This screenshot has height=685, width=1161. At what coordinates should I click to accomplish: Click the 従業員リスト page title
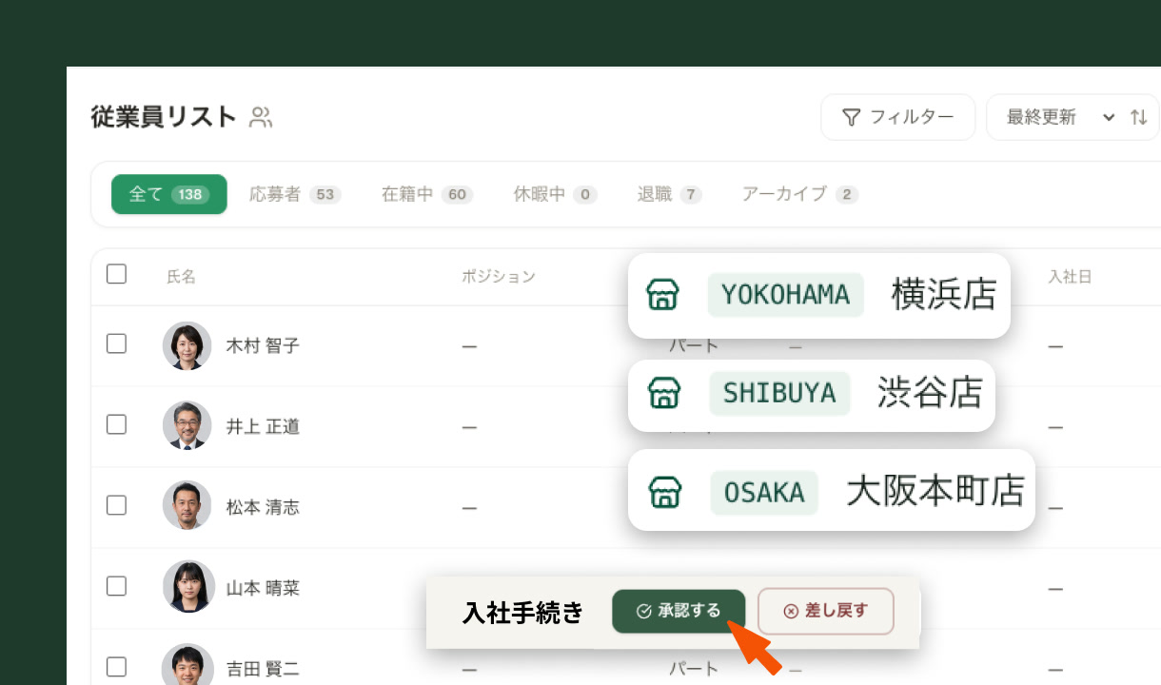pos(163,117)
